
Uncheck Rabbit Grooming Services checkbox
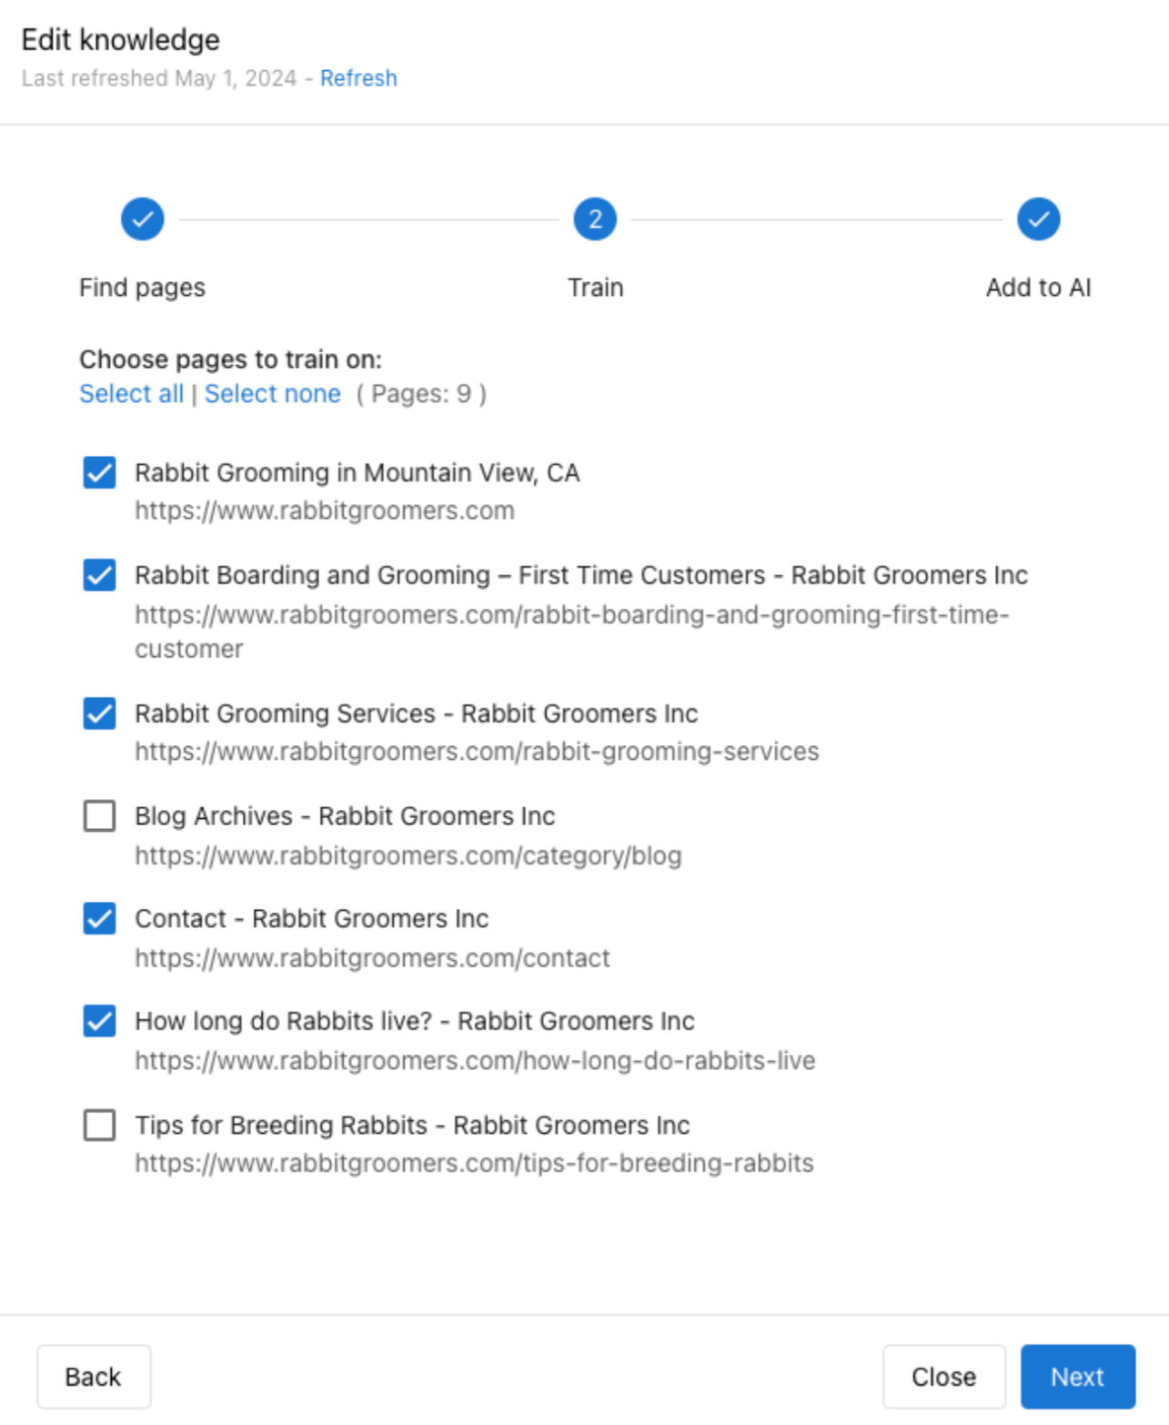click(x=99, y=713)
